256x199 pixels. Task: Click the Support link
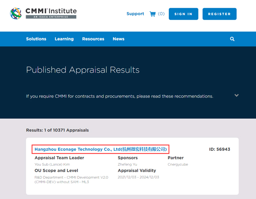click(x=135, y=14)
